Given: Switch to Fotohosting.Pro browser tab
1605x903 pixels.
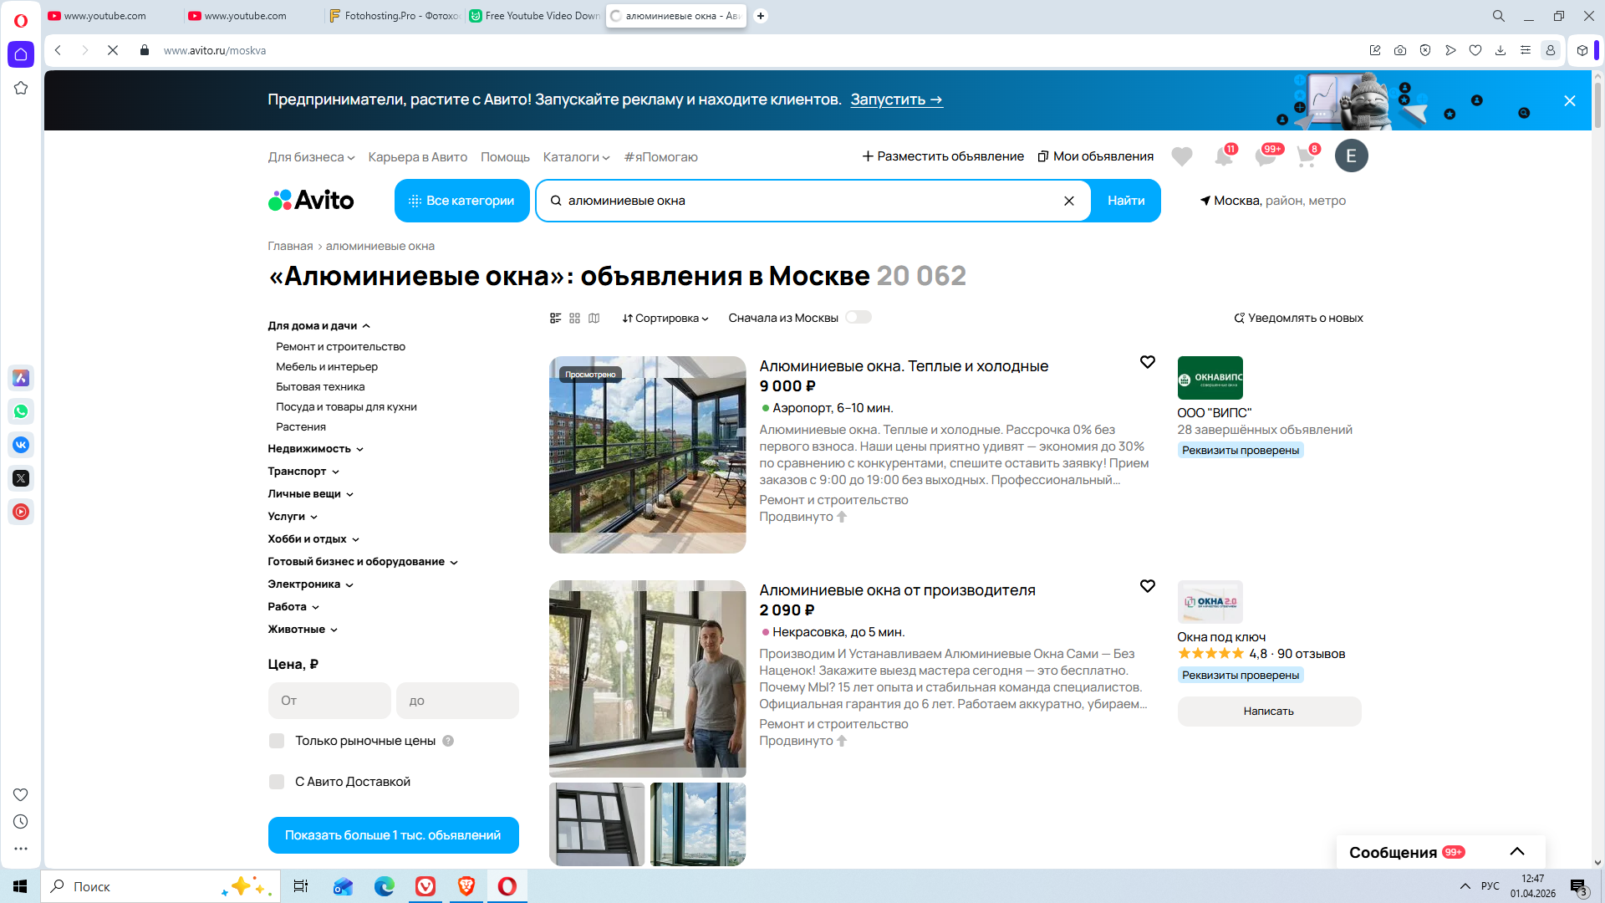Looking at the screenshot, I should coord(395,16).
